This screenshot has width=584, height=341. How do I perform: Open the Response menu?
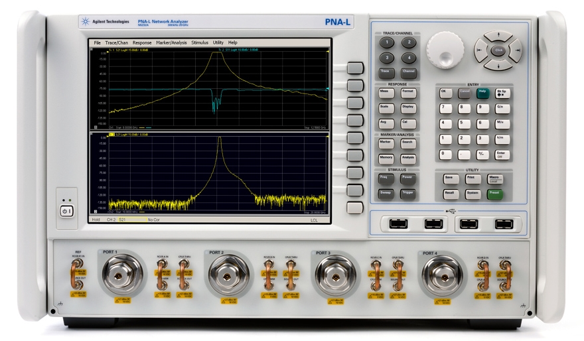point(142,43)
